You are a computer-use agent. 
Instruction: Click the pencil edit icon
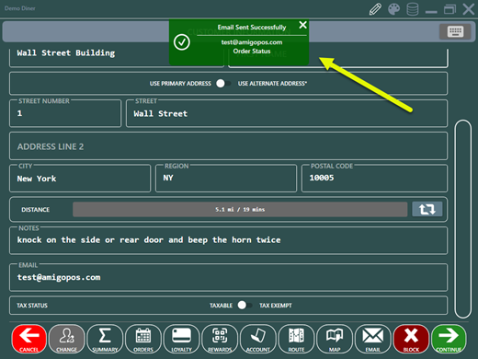pyautogui.click(x=375, y=9)
